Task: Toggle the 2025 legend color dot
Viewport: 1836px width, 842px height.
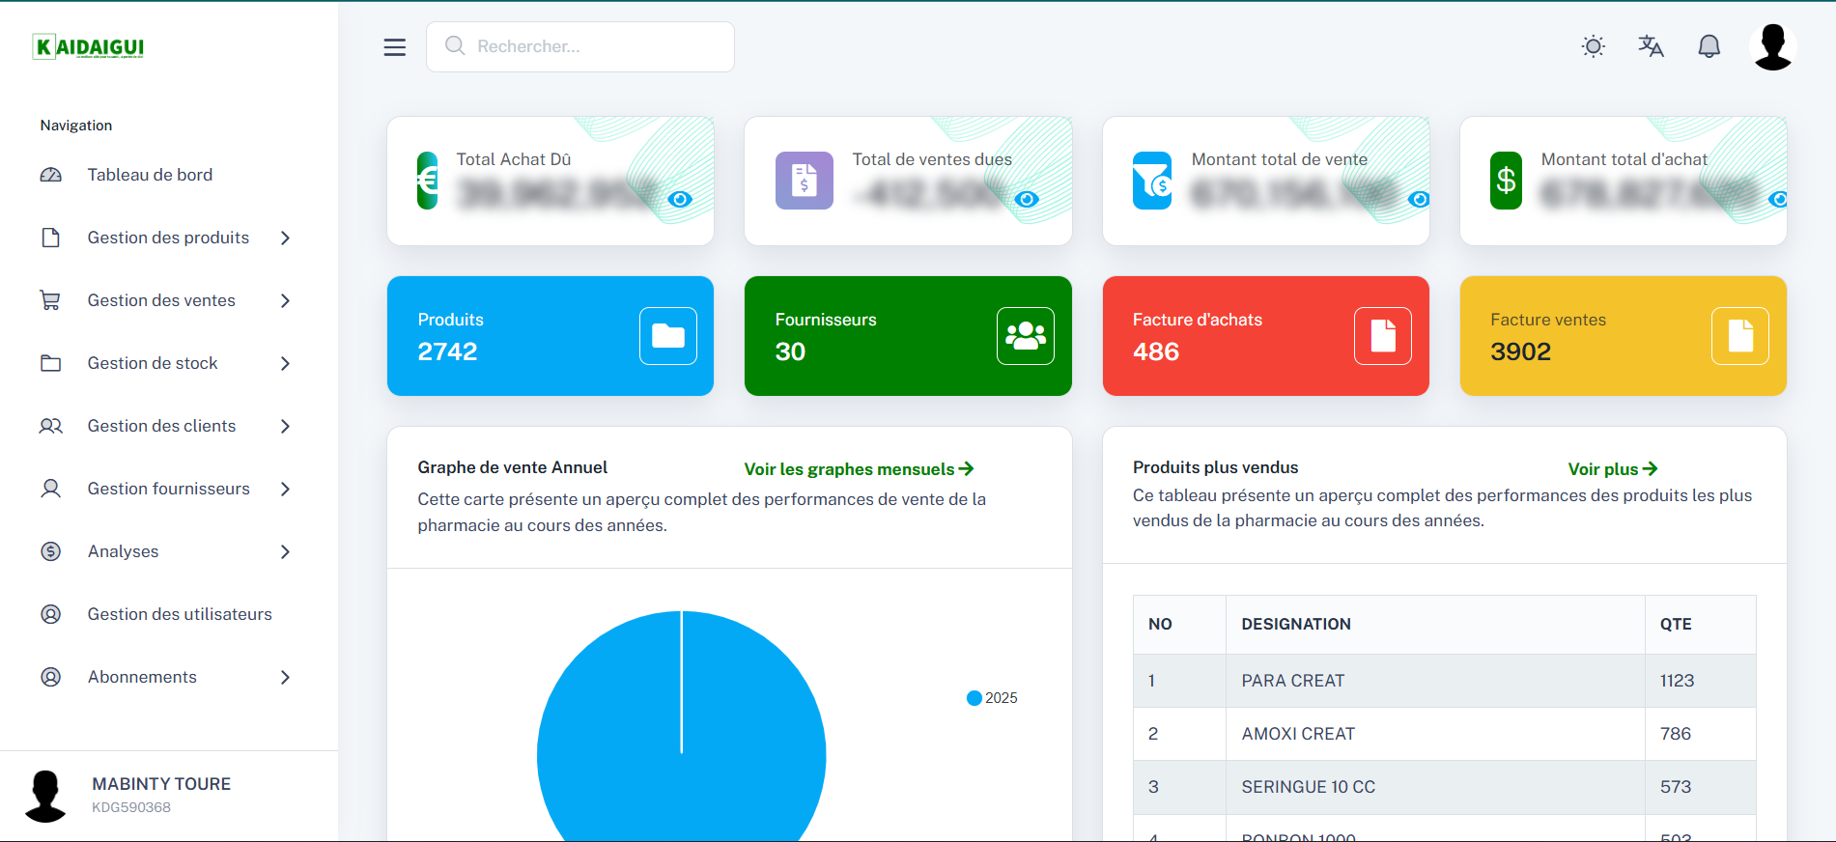Action: 974,698
